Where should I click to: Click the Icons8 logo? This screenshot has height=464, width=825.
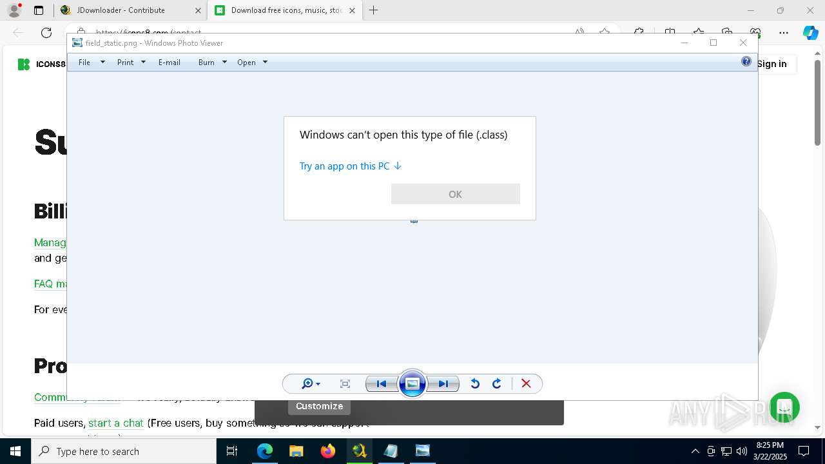(x=41, y=64)
